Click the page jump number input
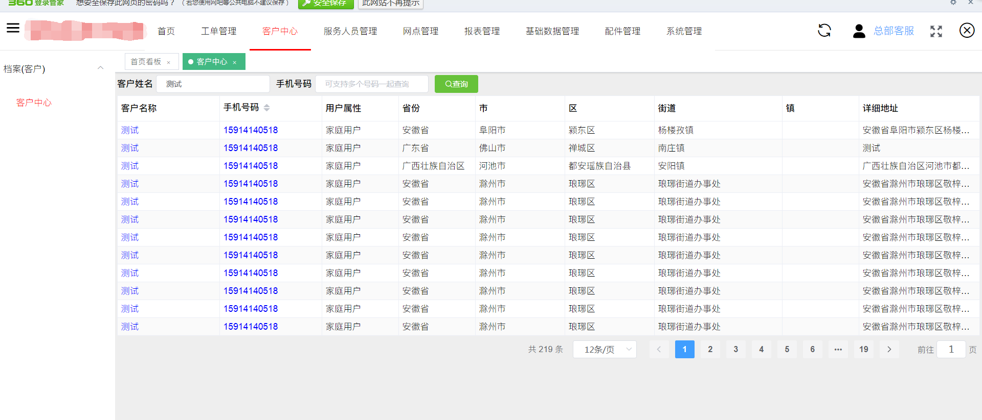Viewport: 982px width, 420px height. click(x=951, y=349)
